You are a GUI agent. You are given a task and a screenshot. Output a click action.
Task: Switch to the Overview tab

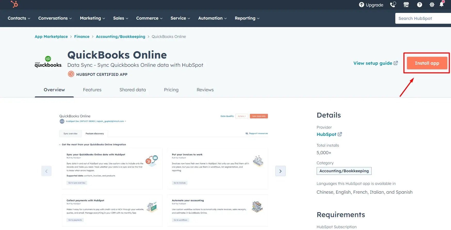(x=54, y=90)
